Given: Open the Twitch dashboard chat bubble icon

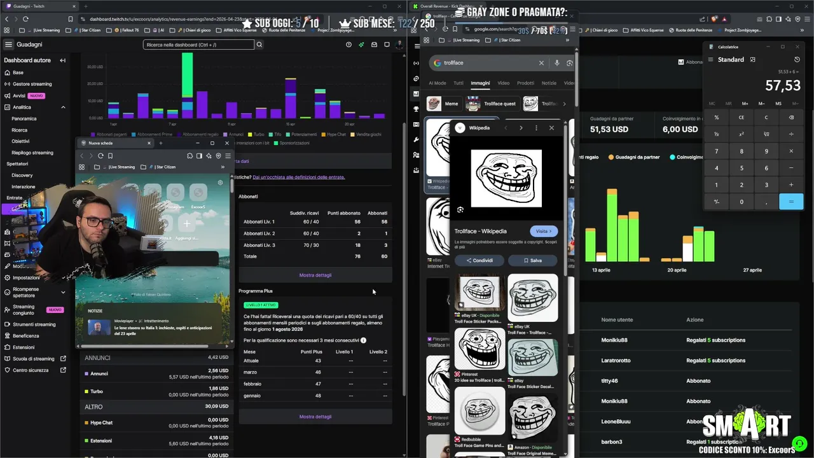Looking at the screenshot, I should (x=387, y=45).
